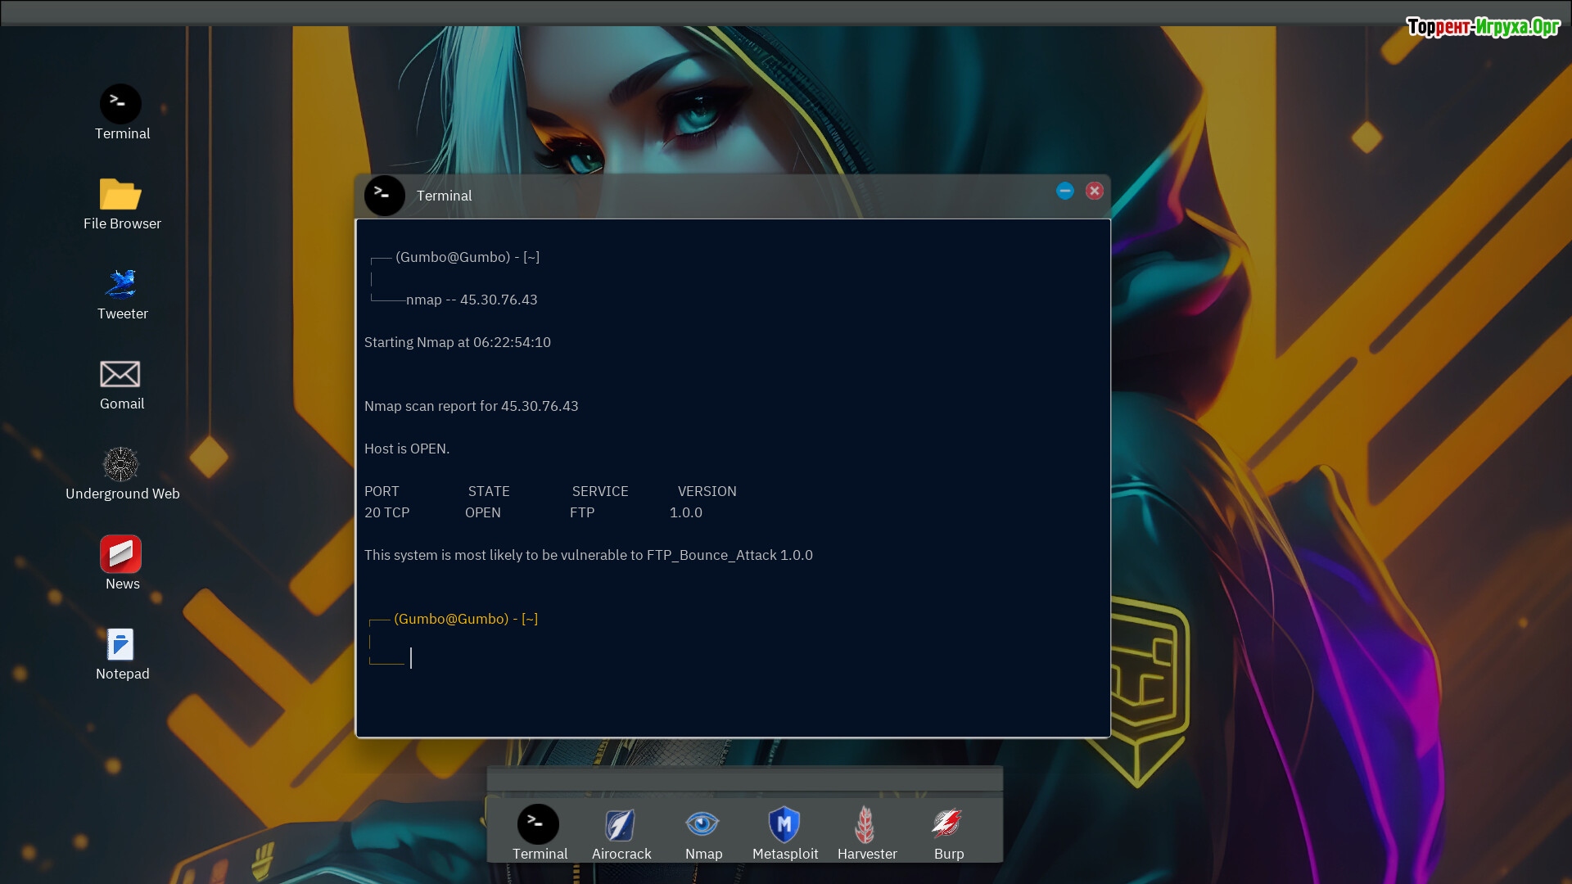Open the Underground Web icon

pos(120,465)
